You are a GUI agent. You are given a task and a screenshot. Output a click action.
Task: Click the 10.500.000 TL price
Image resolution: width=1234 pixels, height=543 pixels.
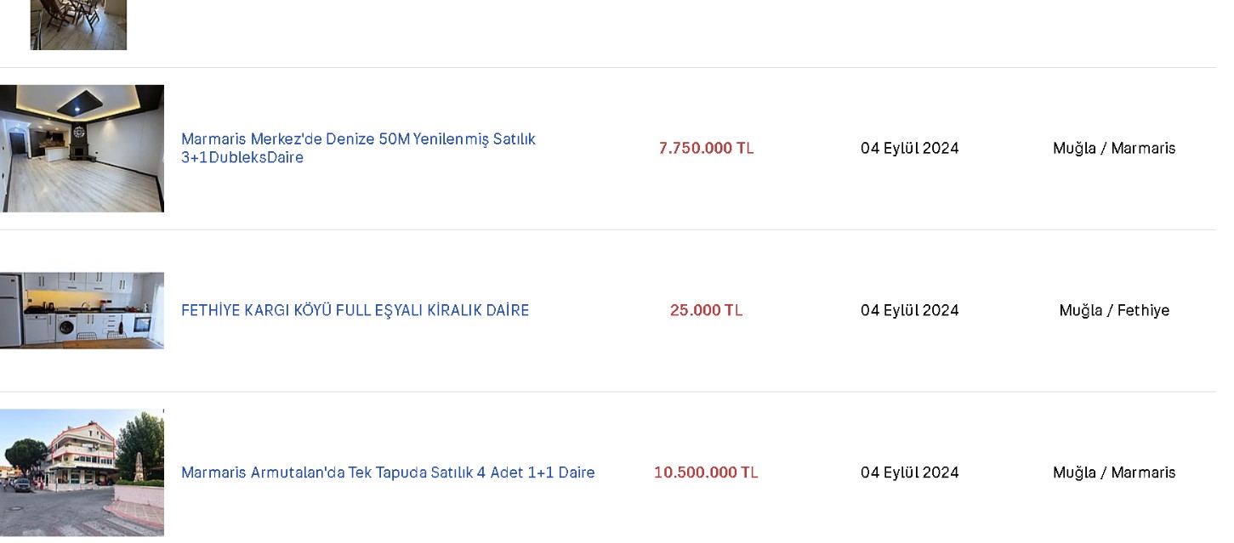click(706, 472)
